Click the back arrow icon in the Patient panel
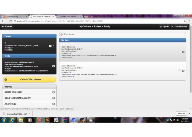The image size is (192, 137). (x=54, y=46)
